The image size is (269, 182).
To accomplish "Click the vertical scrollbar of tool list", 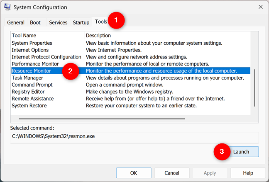I will tap(254, 88).
